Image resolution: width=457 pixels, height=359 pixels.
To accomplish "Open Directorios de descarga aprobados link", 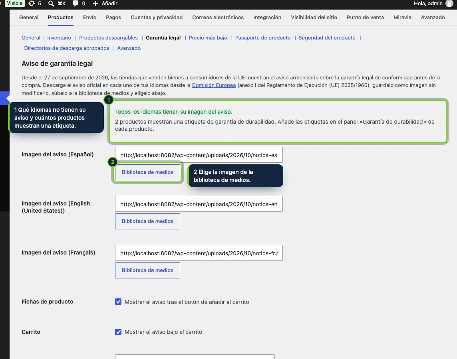I will 67,48.
